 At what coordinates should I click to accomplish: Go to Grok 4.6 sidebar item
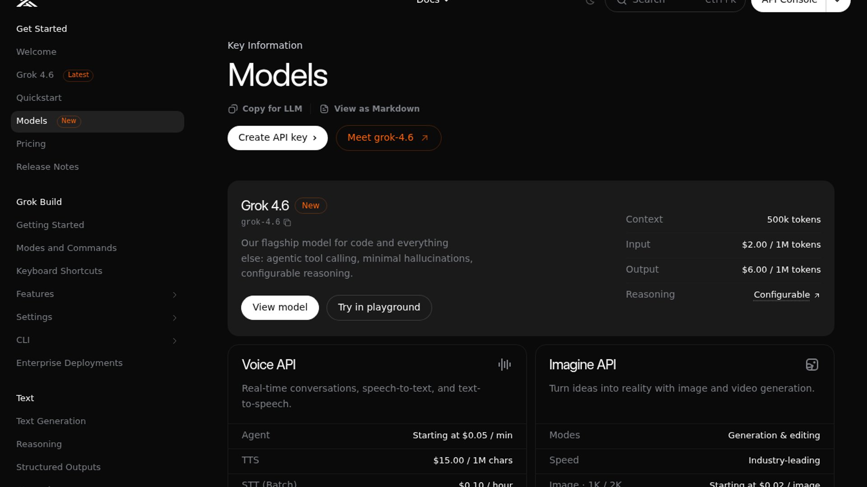point(35,75)
